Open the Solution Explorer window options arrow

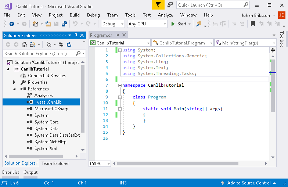click(70, 35)
